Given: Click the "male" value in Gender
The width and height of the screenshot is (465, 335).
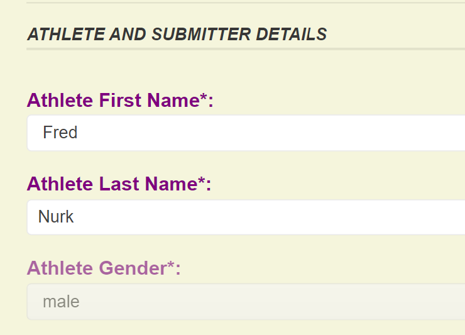Looking at the screenshot, I should click(61, 302).
